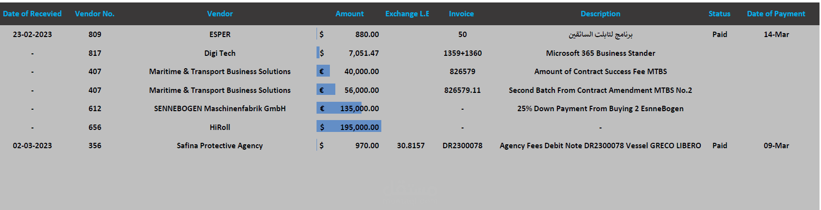Click the "Date of Payment" header
Screen dimensions: 821x210
point(776,14)
